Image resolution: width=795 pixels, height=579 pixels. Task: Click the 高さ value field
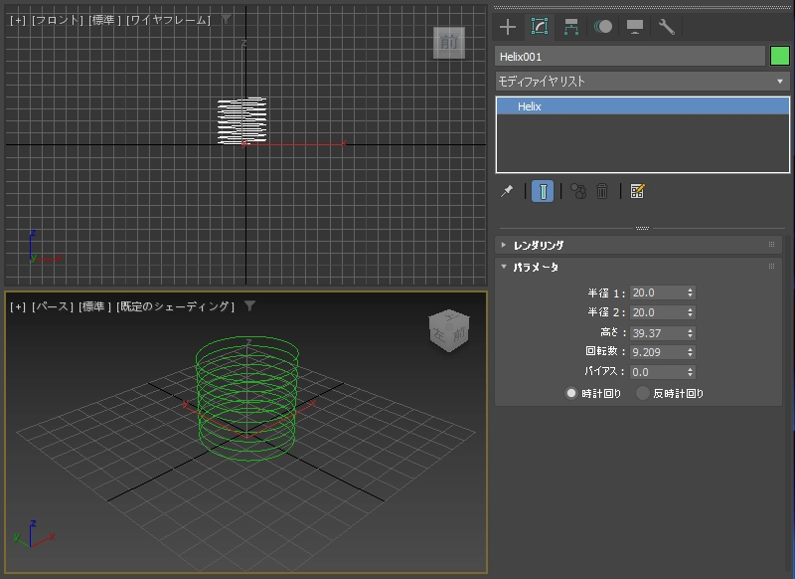[657, 333]
